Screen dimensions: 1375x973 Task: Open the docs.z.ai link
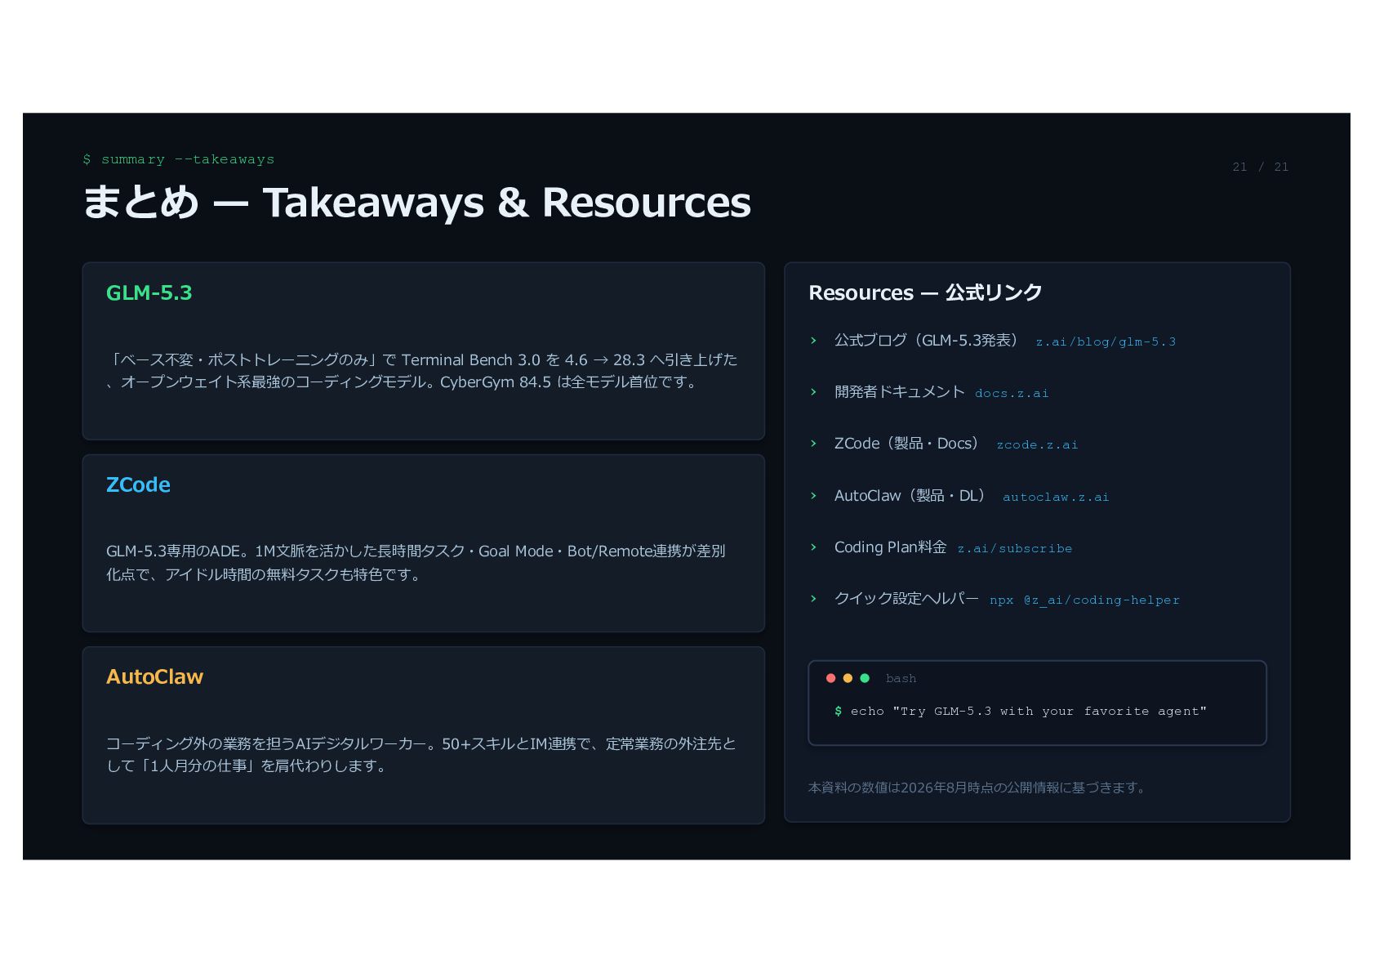click(x=1012, y=393)
